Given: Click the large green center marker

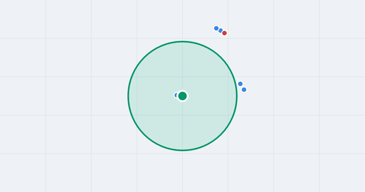Looking at the screenshot, I should pos(182,96).
